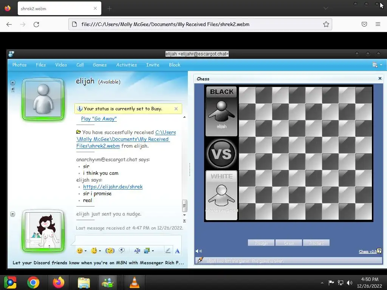The height and width of the screenshot is (290, 387).
Task: Click the Action Center flag icon in tray
Action: click(x=331, y=282)
